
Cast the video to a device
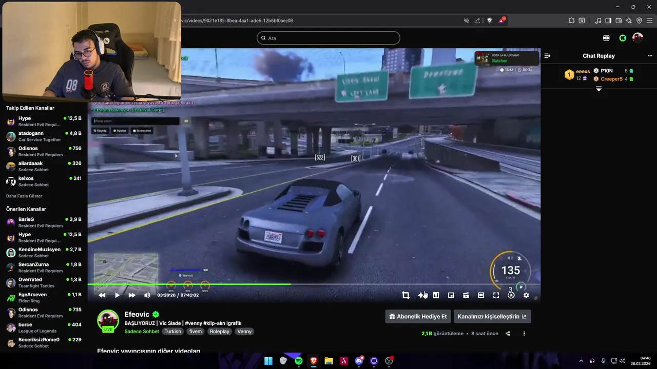coord(466,295)
